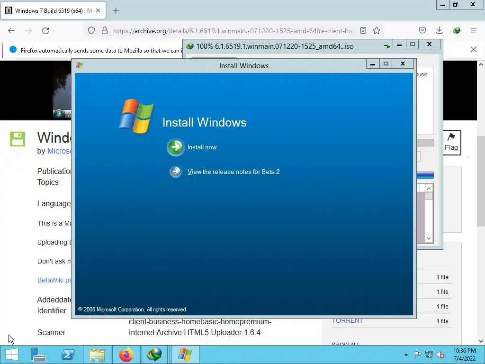The image size is (485, 364).
Task: Click the up arrow in download window list scrollbar
Action: [429, 188]
